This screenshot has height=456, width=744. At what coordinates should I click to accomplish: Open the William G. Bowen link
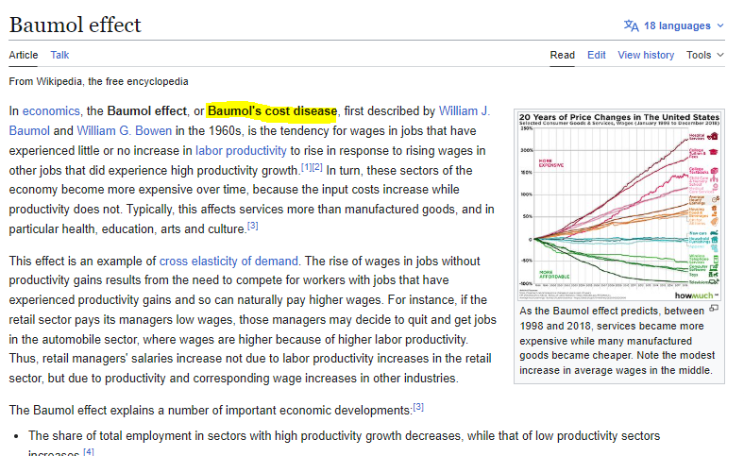(x=125, y=131)
